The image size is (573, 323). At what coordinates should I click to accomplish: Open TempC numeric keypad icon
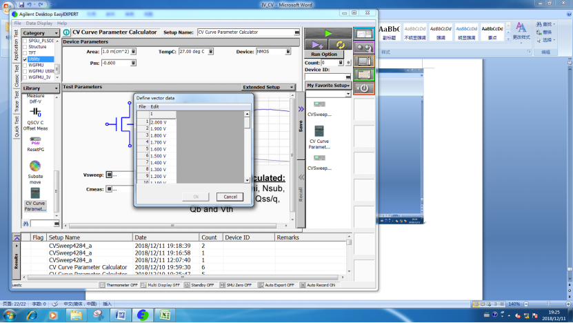[x=211, y=52]
